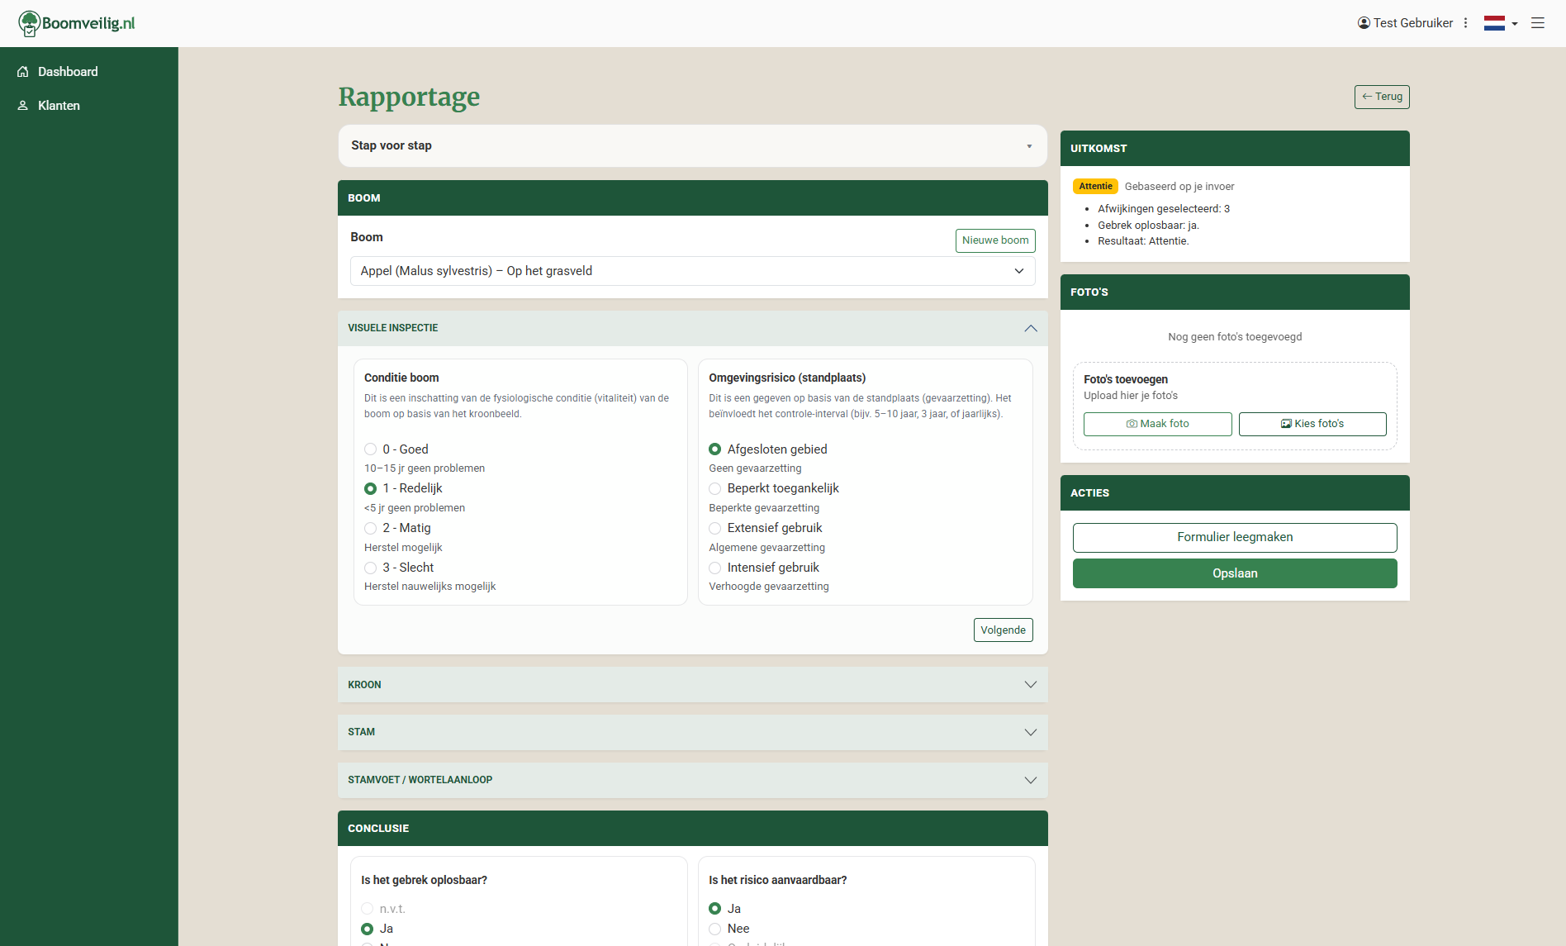The width and height of the screenshot is (1566, 946).
Task: Collapse the Visuele Inspectie section
Action: tap(1030, 328)
